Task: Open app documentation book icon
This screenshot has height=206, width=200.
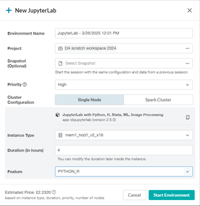Action: pyautogui.click(x=187, y=117)
